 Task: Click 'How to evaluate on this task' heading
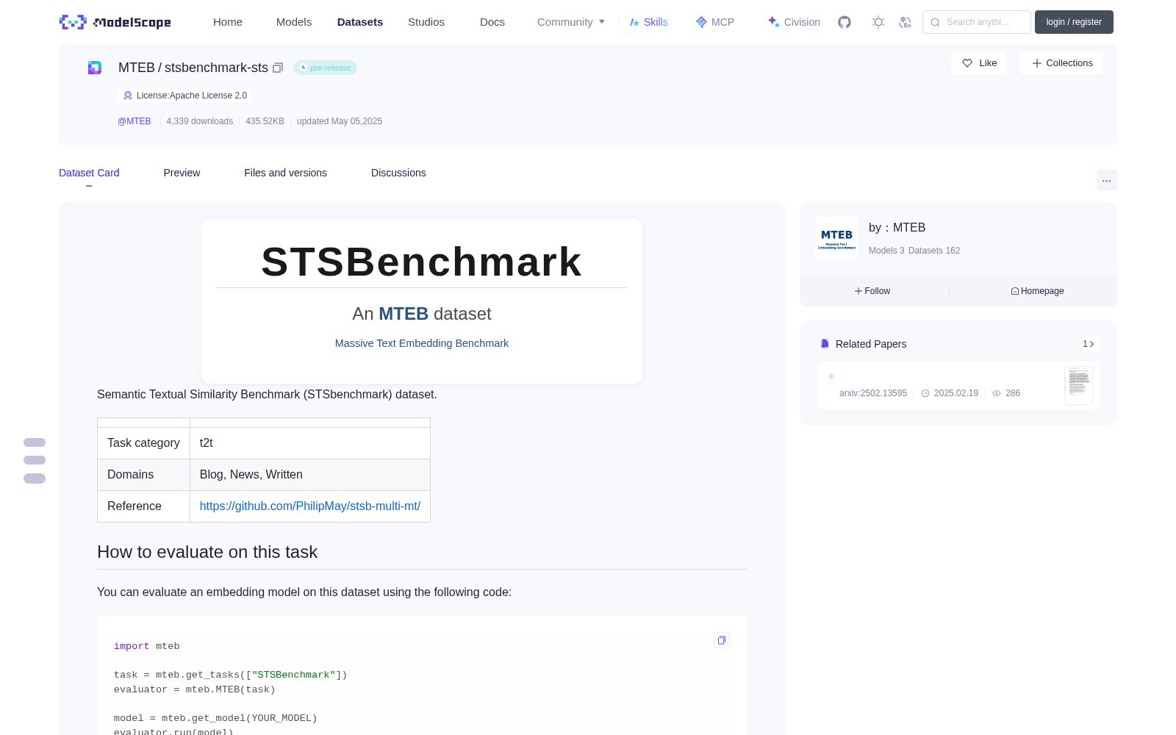[207, 552]
